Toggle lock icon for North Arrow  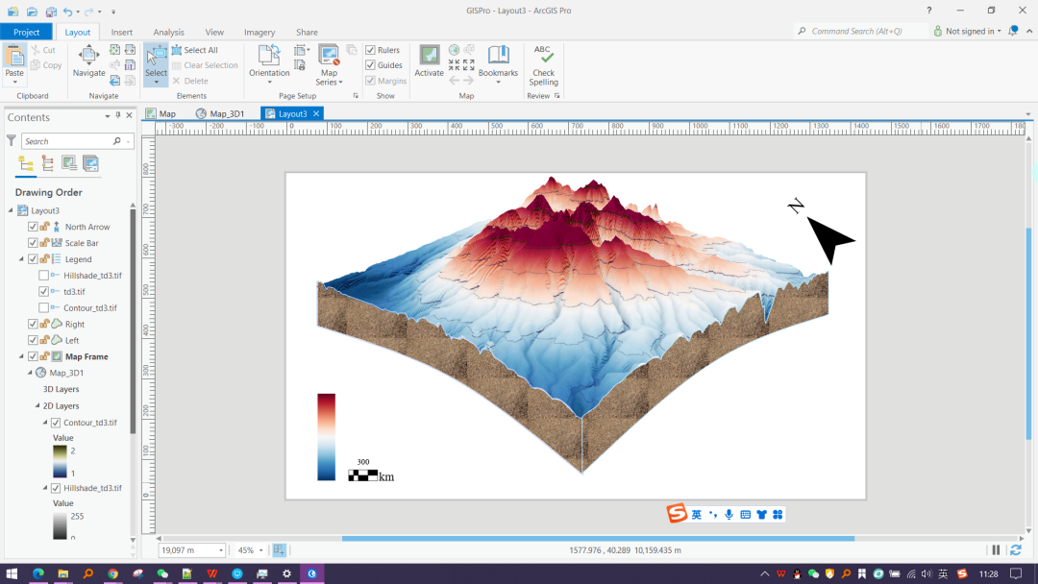pyautogui.click(x=44, y=227)
